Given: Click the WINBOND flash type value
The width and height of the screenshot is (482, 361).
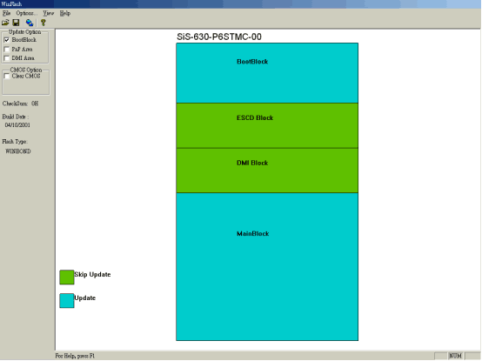Looking at the screenshot, I should pyautogui.click(x=18, y=151).
